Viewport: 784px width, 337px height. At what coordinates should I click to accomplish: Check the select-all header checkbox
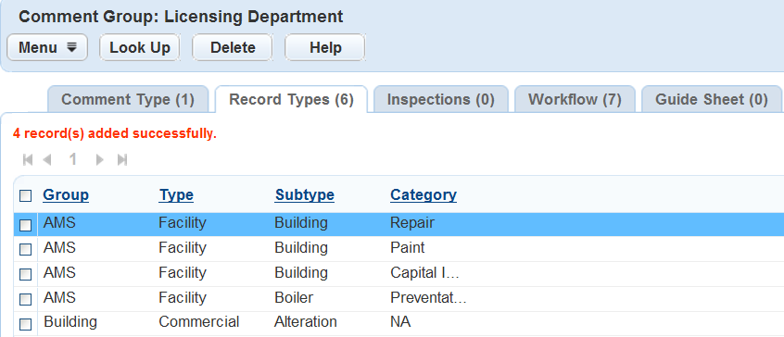26,195
